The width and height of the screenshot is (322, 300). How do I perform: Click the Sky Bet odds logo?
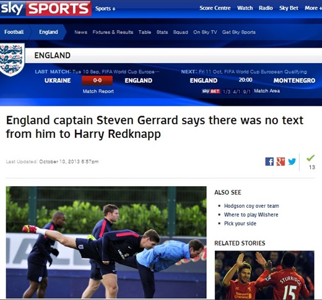coord(211,91)
